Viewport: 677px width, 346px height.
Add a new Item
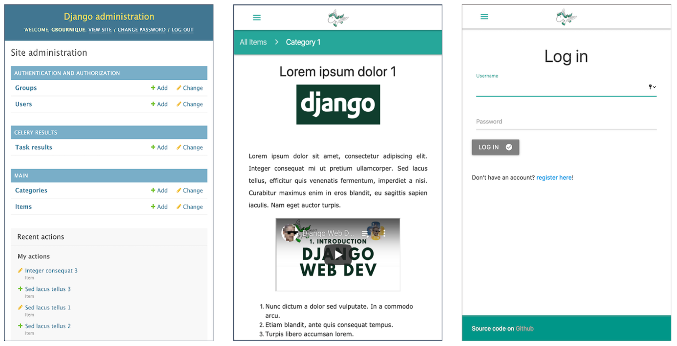[x=159, y=207]
